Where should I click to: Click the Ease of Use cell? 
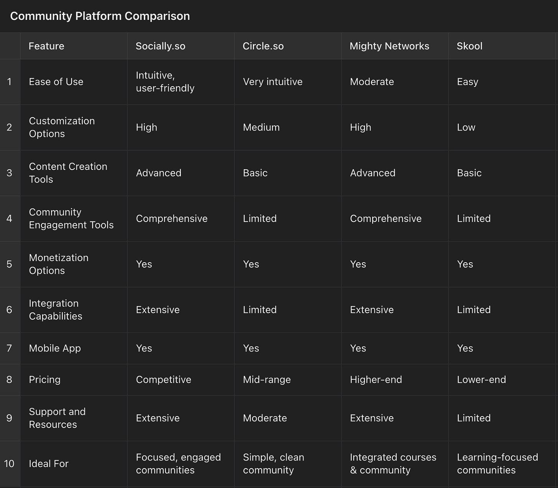(x=56, y=82)
